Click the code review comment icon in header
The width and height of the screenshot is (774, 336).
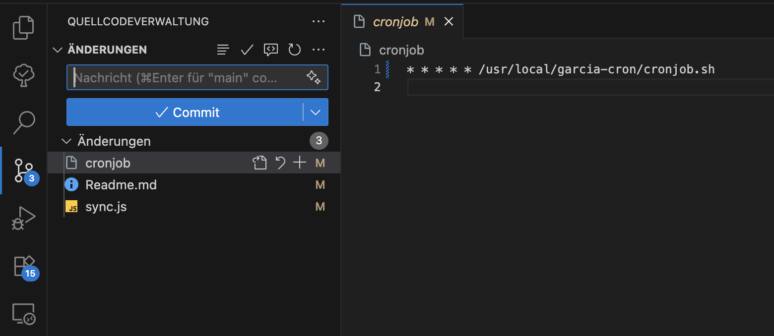[270, 50]
